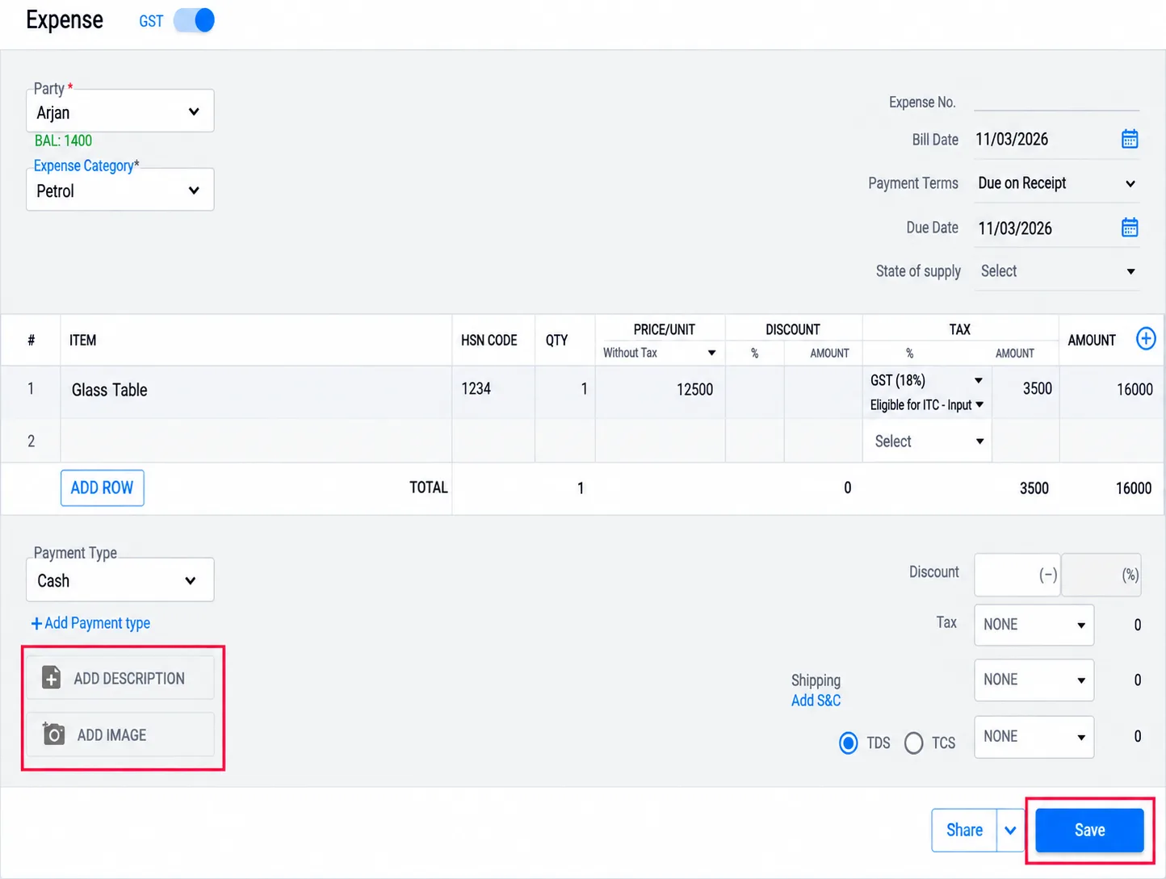Viewport: 1166px width, 879px height.
Task: Open the Party dropdown showing Arjan
Action: 120,111
